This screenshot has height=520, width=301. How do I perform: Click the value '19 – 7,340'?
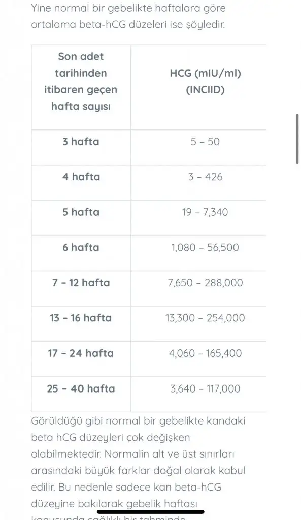205,212
